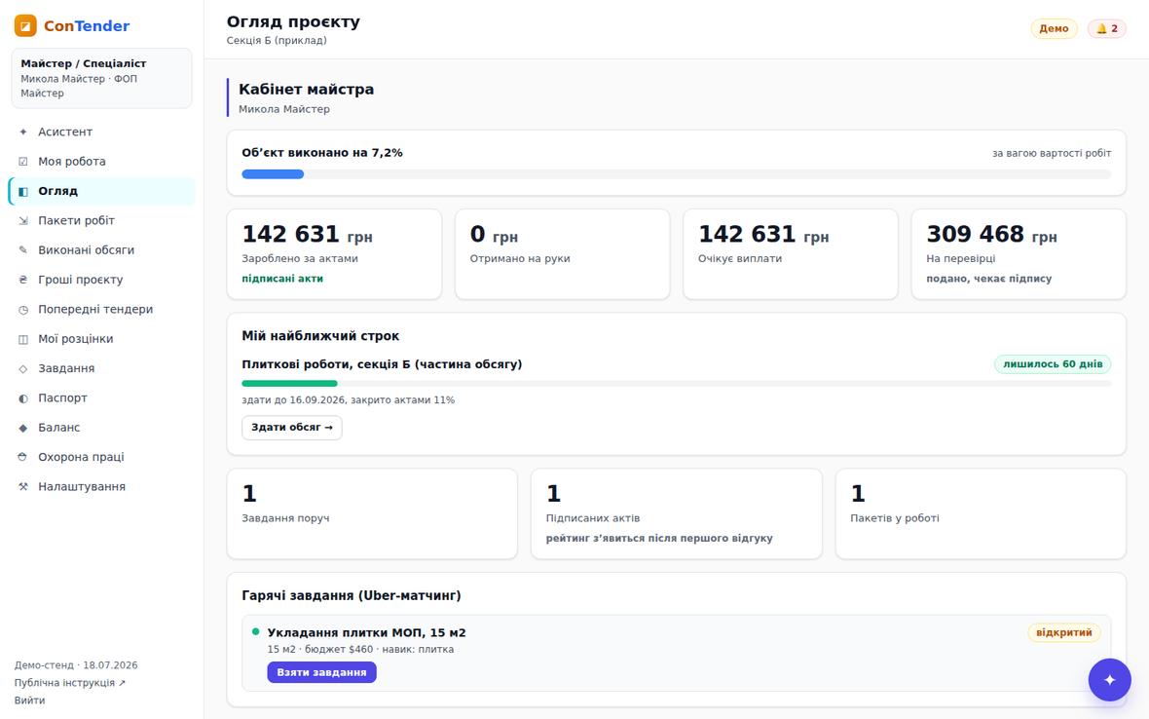Click the ConTender logo icon
Viewport: 1149px width, 719px height.
pos(25,25)
